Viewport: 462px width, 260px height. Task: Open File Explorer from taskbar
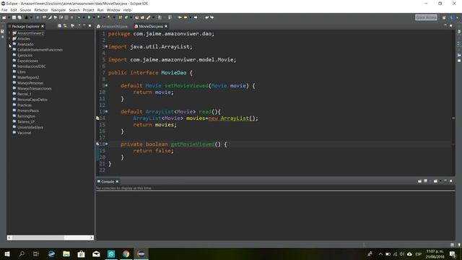point(66,253)
